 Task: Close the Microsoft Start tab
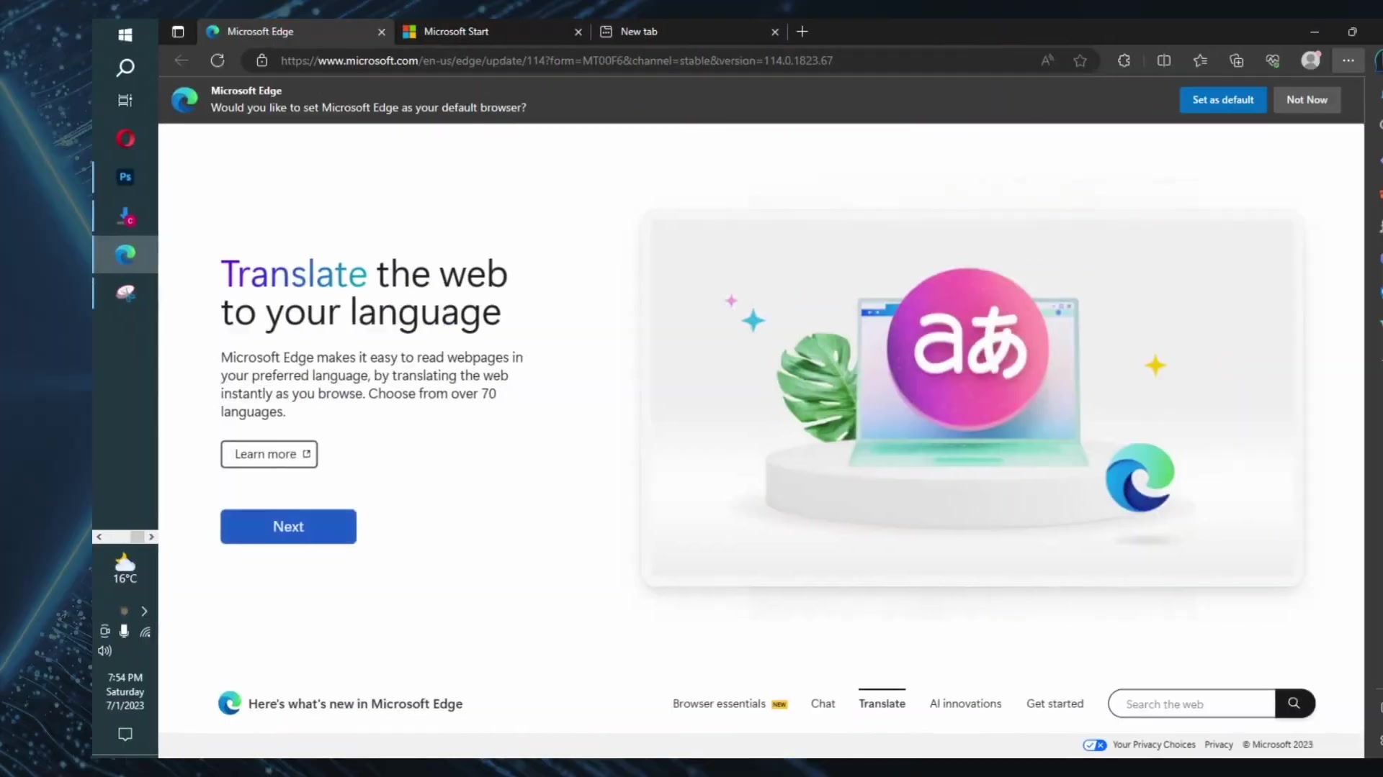pyautogui.click(x=578, y=32)
